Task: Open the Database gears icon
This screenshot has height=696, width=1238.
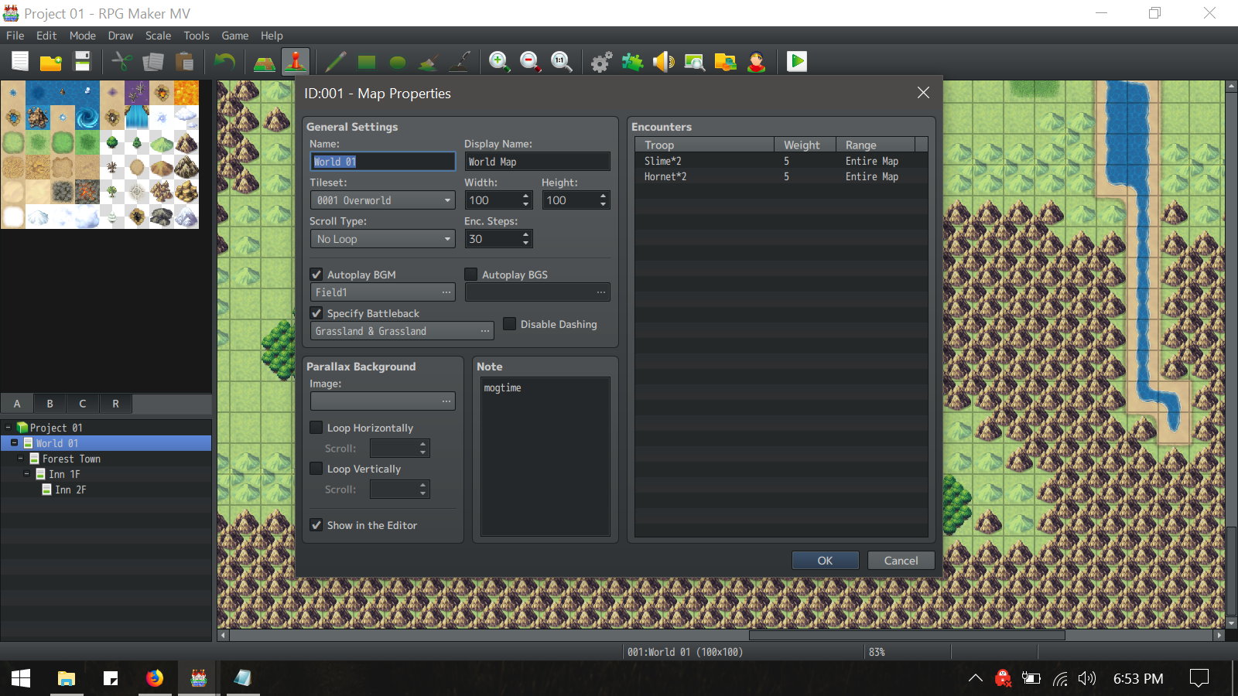Action: (x=602, y=62)
